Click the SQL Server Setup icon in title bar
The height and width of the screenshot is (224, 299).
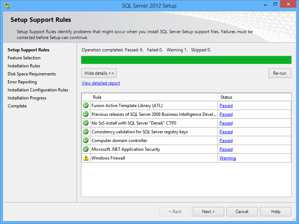(7, 5)
